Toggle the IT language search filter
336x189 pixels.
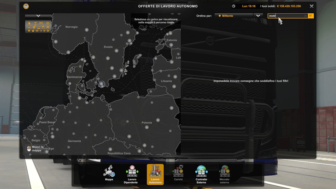coord(310,16)
